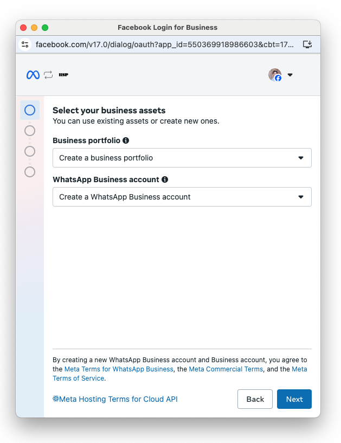Close the Facebook Login for Business window

[23, 28]
